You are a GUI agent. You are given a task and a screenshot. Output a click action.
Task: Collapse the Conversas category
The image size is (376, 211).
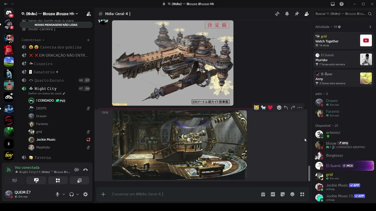(33, 40)
